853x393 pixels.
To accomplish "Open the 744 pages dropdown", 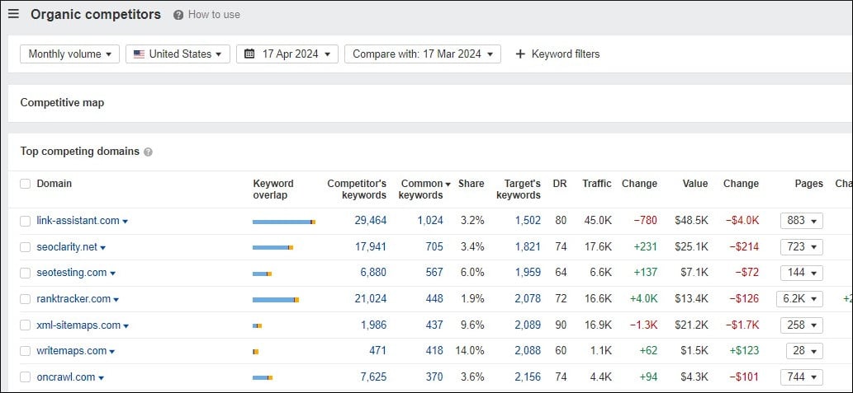I will pyautogui.click(x=801, y=377).
